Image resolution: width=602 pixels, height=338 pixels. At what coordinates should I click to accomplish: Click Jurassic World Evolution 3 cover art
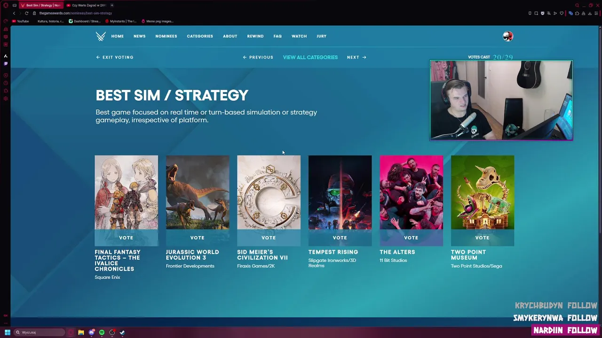pyautogui.click(x=198, y=192)
